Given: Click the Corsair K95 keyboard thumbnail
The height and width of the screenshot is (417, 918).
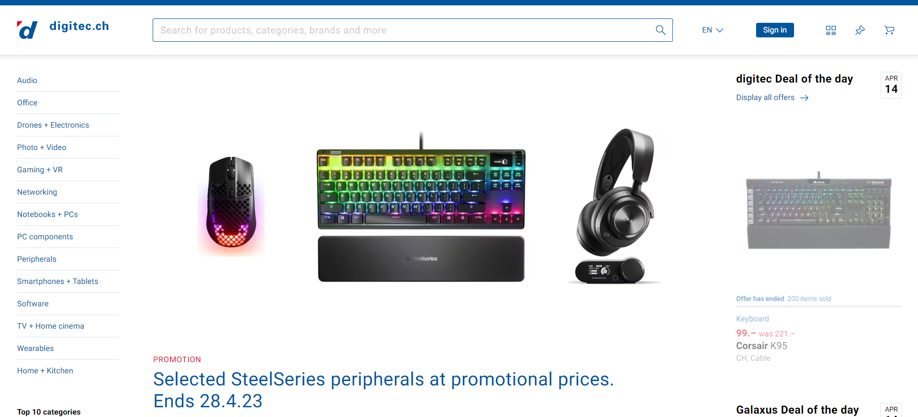Looking at the screenshot, I should tap(819, 210).
